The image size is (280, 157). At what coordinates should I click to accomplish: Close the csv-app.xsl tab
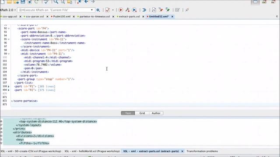tap(21, 17)
